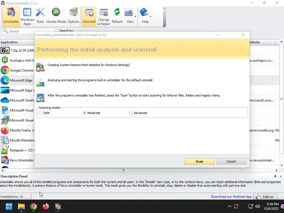Viewport: 284px width, 213px height.
Task: Select the Moderate scanning mode
Action: click(x=84, y=113)
